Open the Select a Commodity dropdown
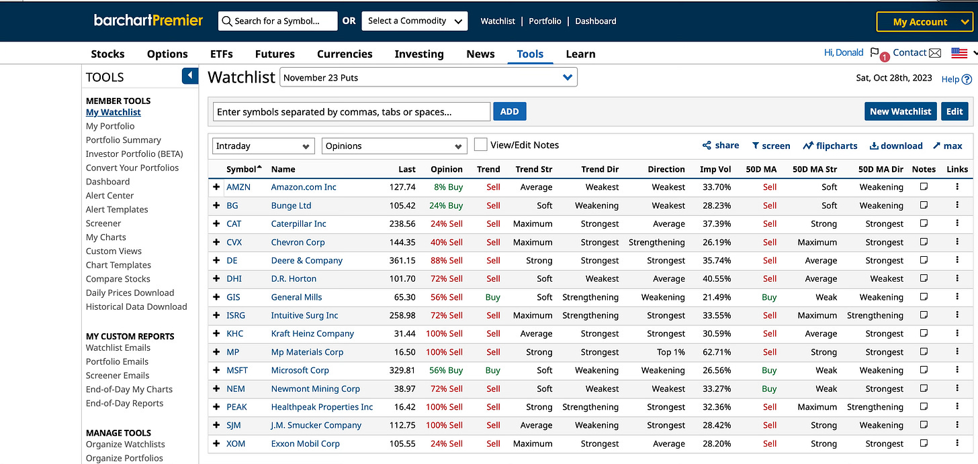 [x=414, y=21]
